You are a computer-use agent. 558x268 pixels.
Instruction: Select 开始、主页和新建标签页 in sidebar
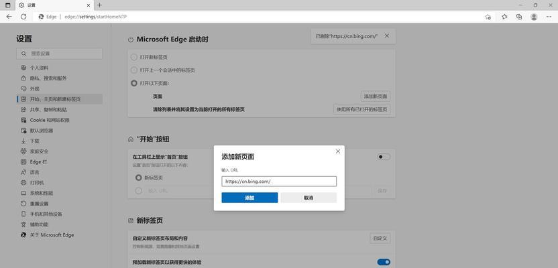pos(60,99)
